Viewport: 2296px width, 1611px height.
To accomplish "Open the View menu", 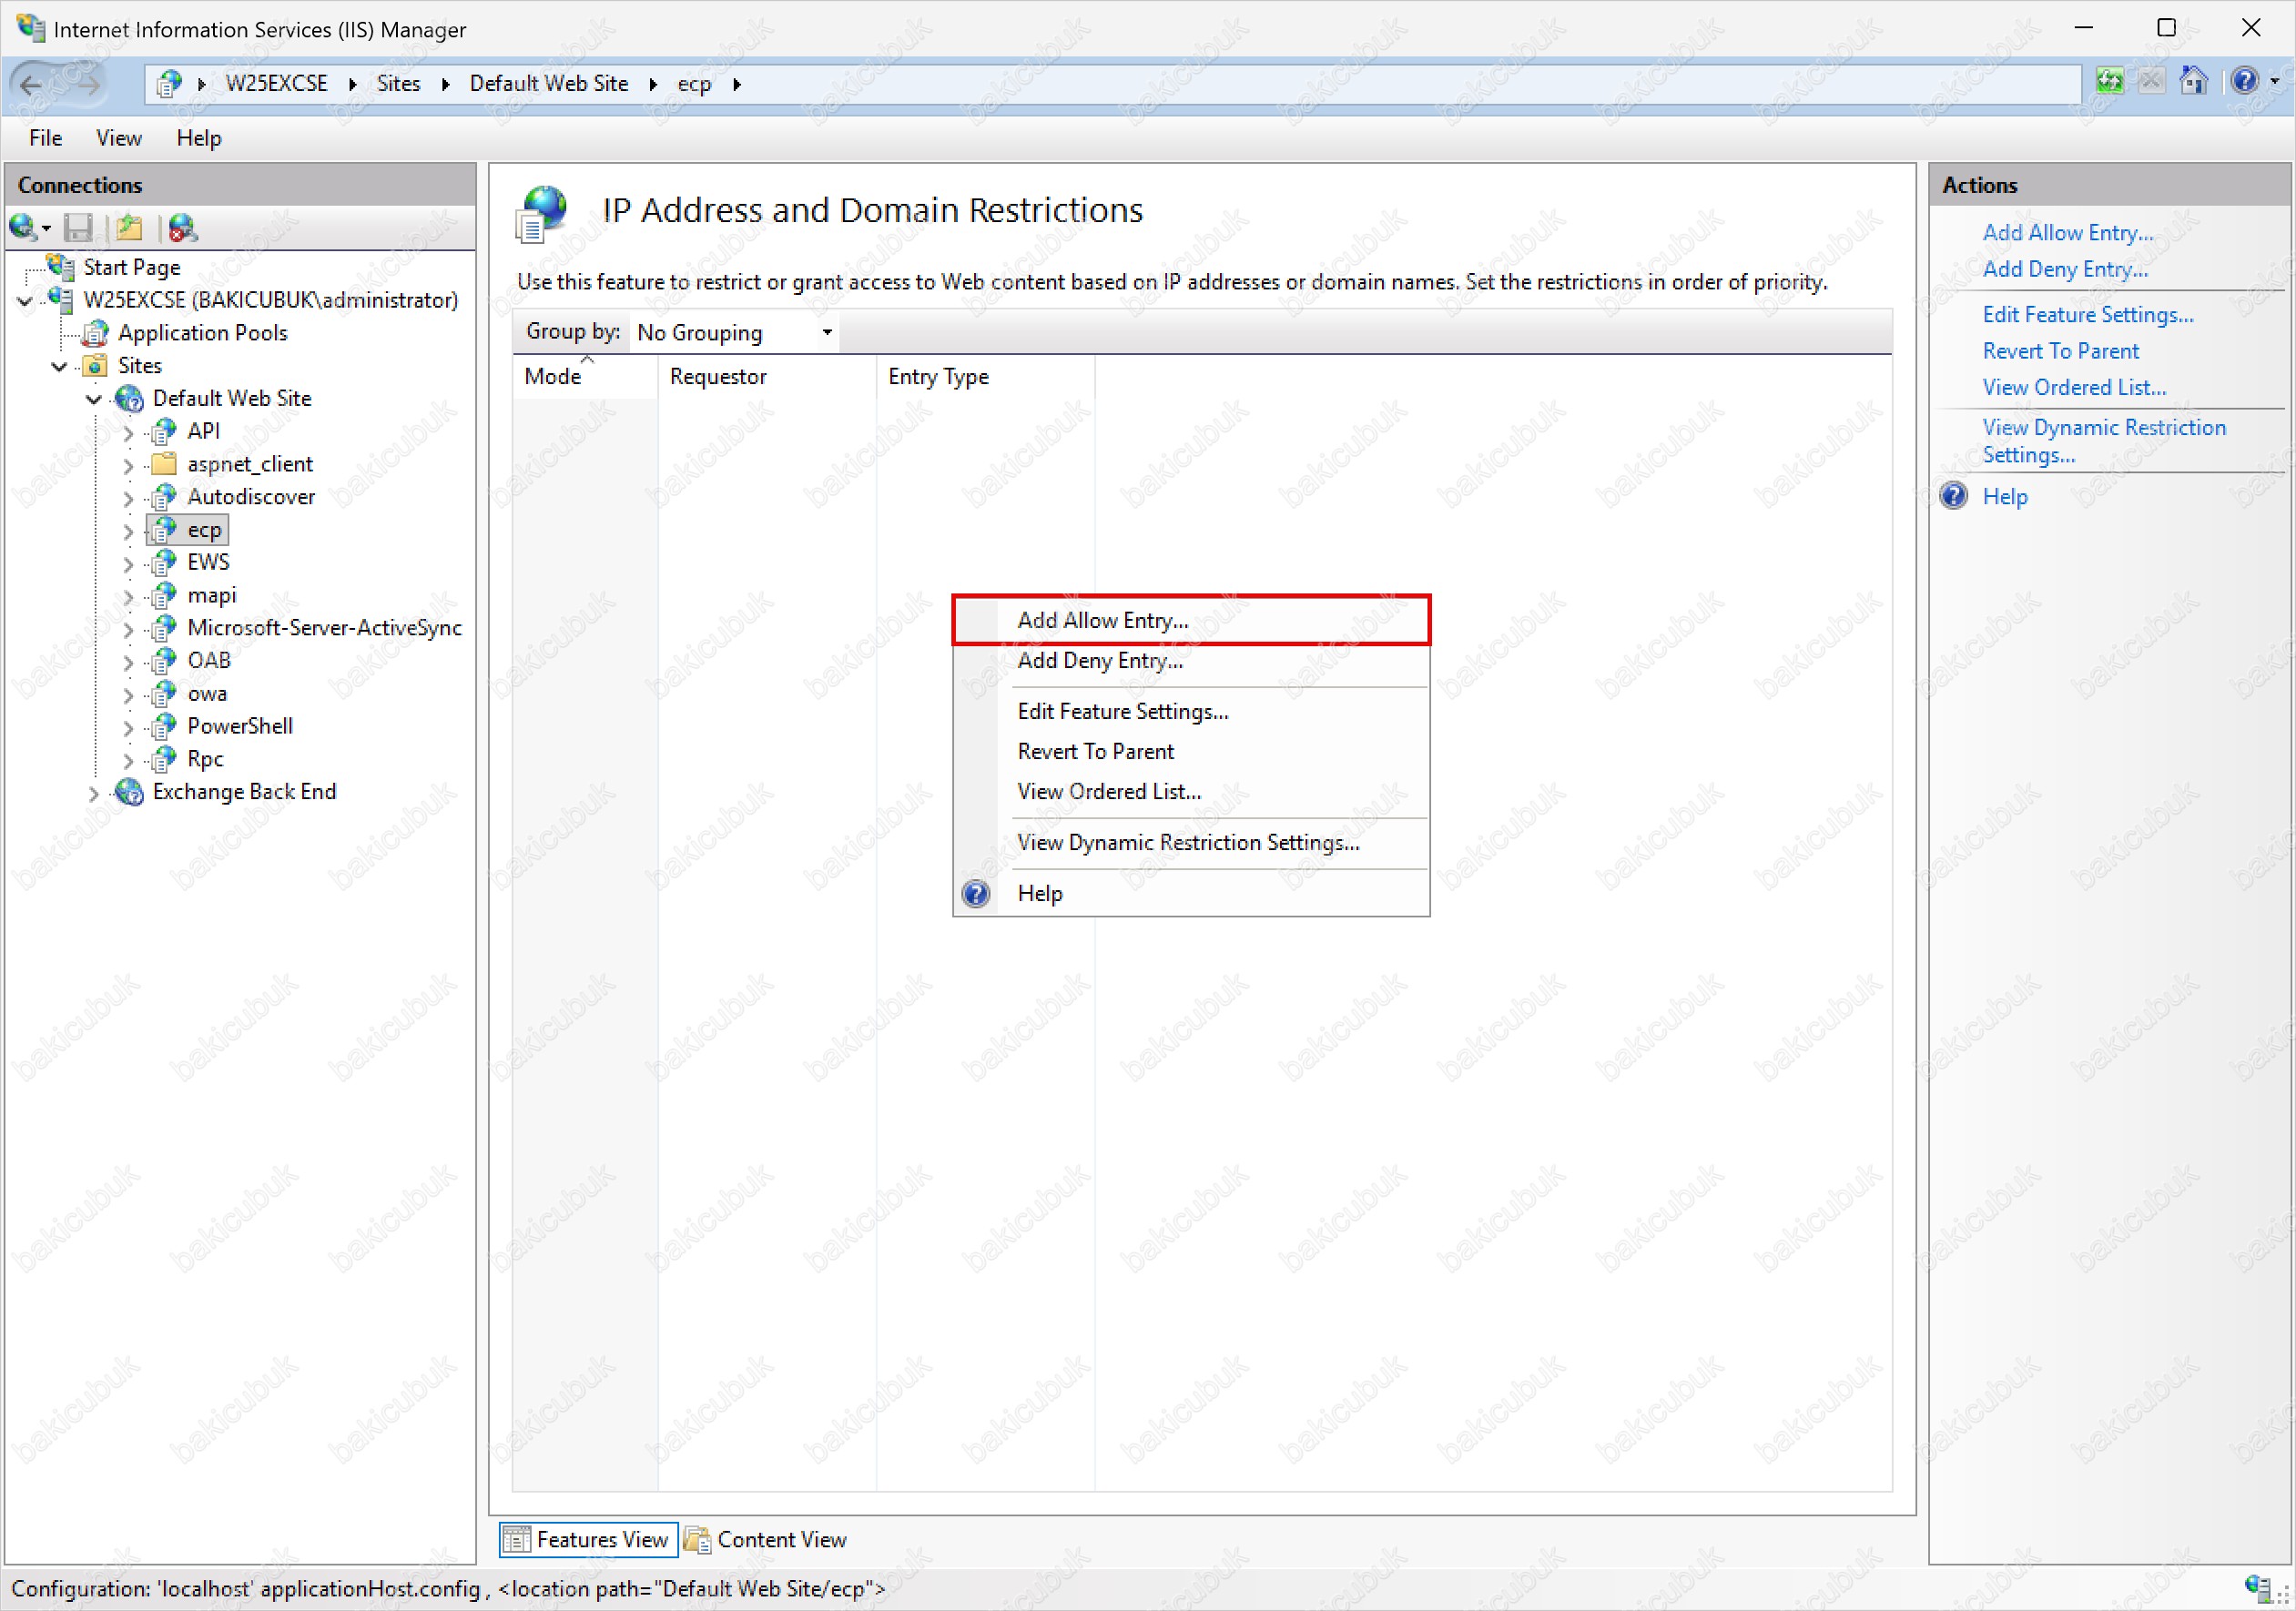I will (x=119, y=138).
